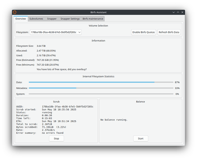The height and width of the screenshot is (160, 197).
Task: Click the Metadata usage progress bar
Action: [101, 88]
